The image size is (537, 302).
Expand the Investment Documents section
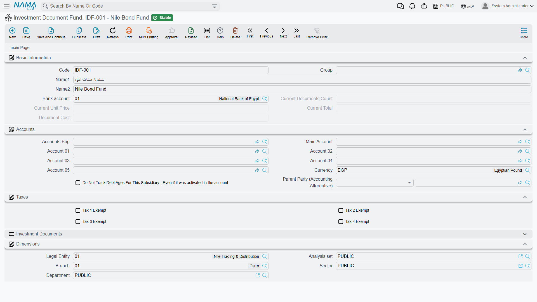click(525, 234)
